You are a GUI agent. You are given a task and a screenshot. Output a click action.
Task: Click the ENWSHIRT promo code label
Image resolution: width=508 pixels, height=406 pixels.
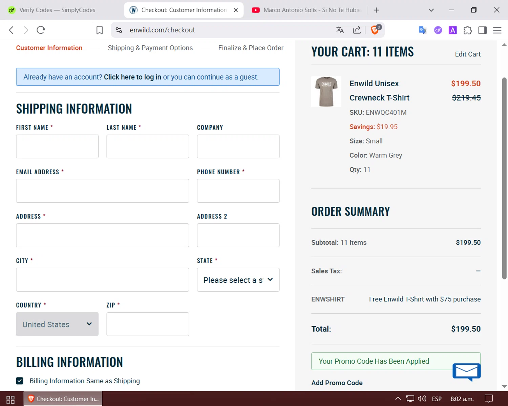pos(328,299)
